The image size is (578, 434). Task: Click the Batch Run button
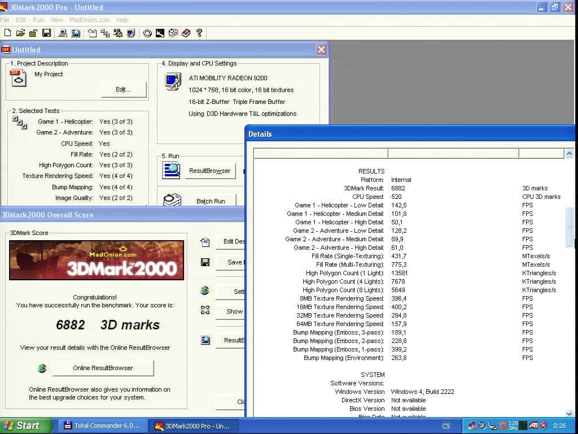click(211, 201)
